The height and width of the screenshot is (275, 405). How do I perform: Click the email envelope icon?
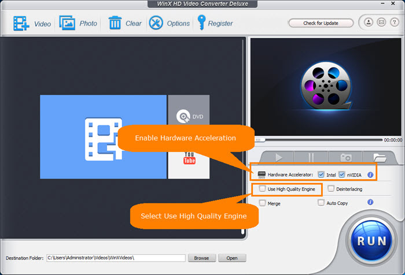(381, 23)
